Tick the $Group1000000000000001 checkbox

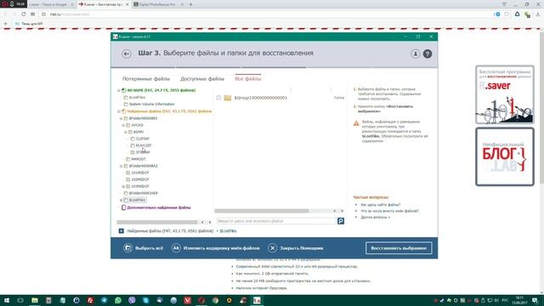(218, 98)
